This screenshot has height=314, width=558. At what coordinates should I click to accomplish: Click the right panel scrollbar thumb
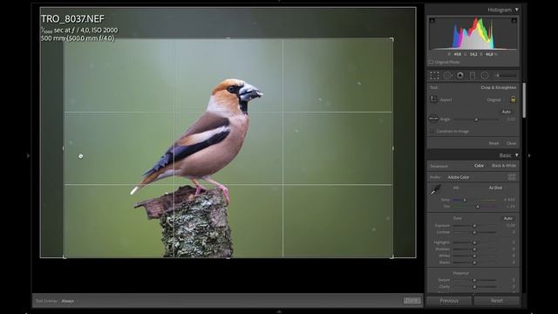[x=524, y=100]
